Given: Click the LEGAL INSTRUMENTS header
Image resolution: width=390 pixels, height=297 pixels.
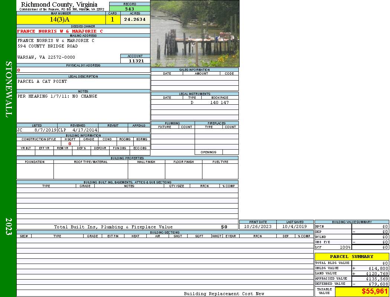Looking at the screenshot, I should [195, 94].
